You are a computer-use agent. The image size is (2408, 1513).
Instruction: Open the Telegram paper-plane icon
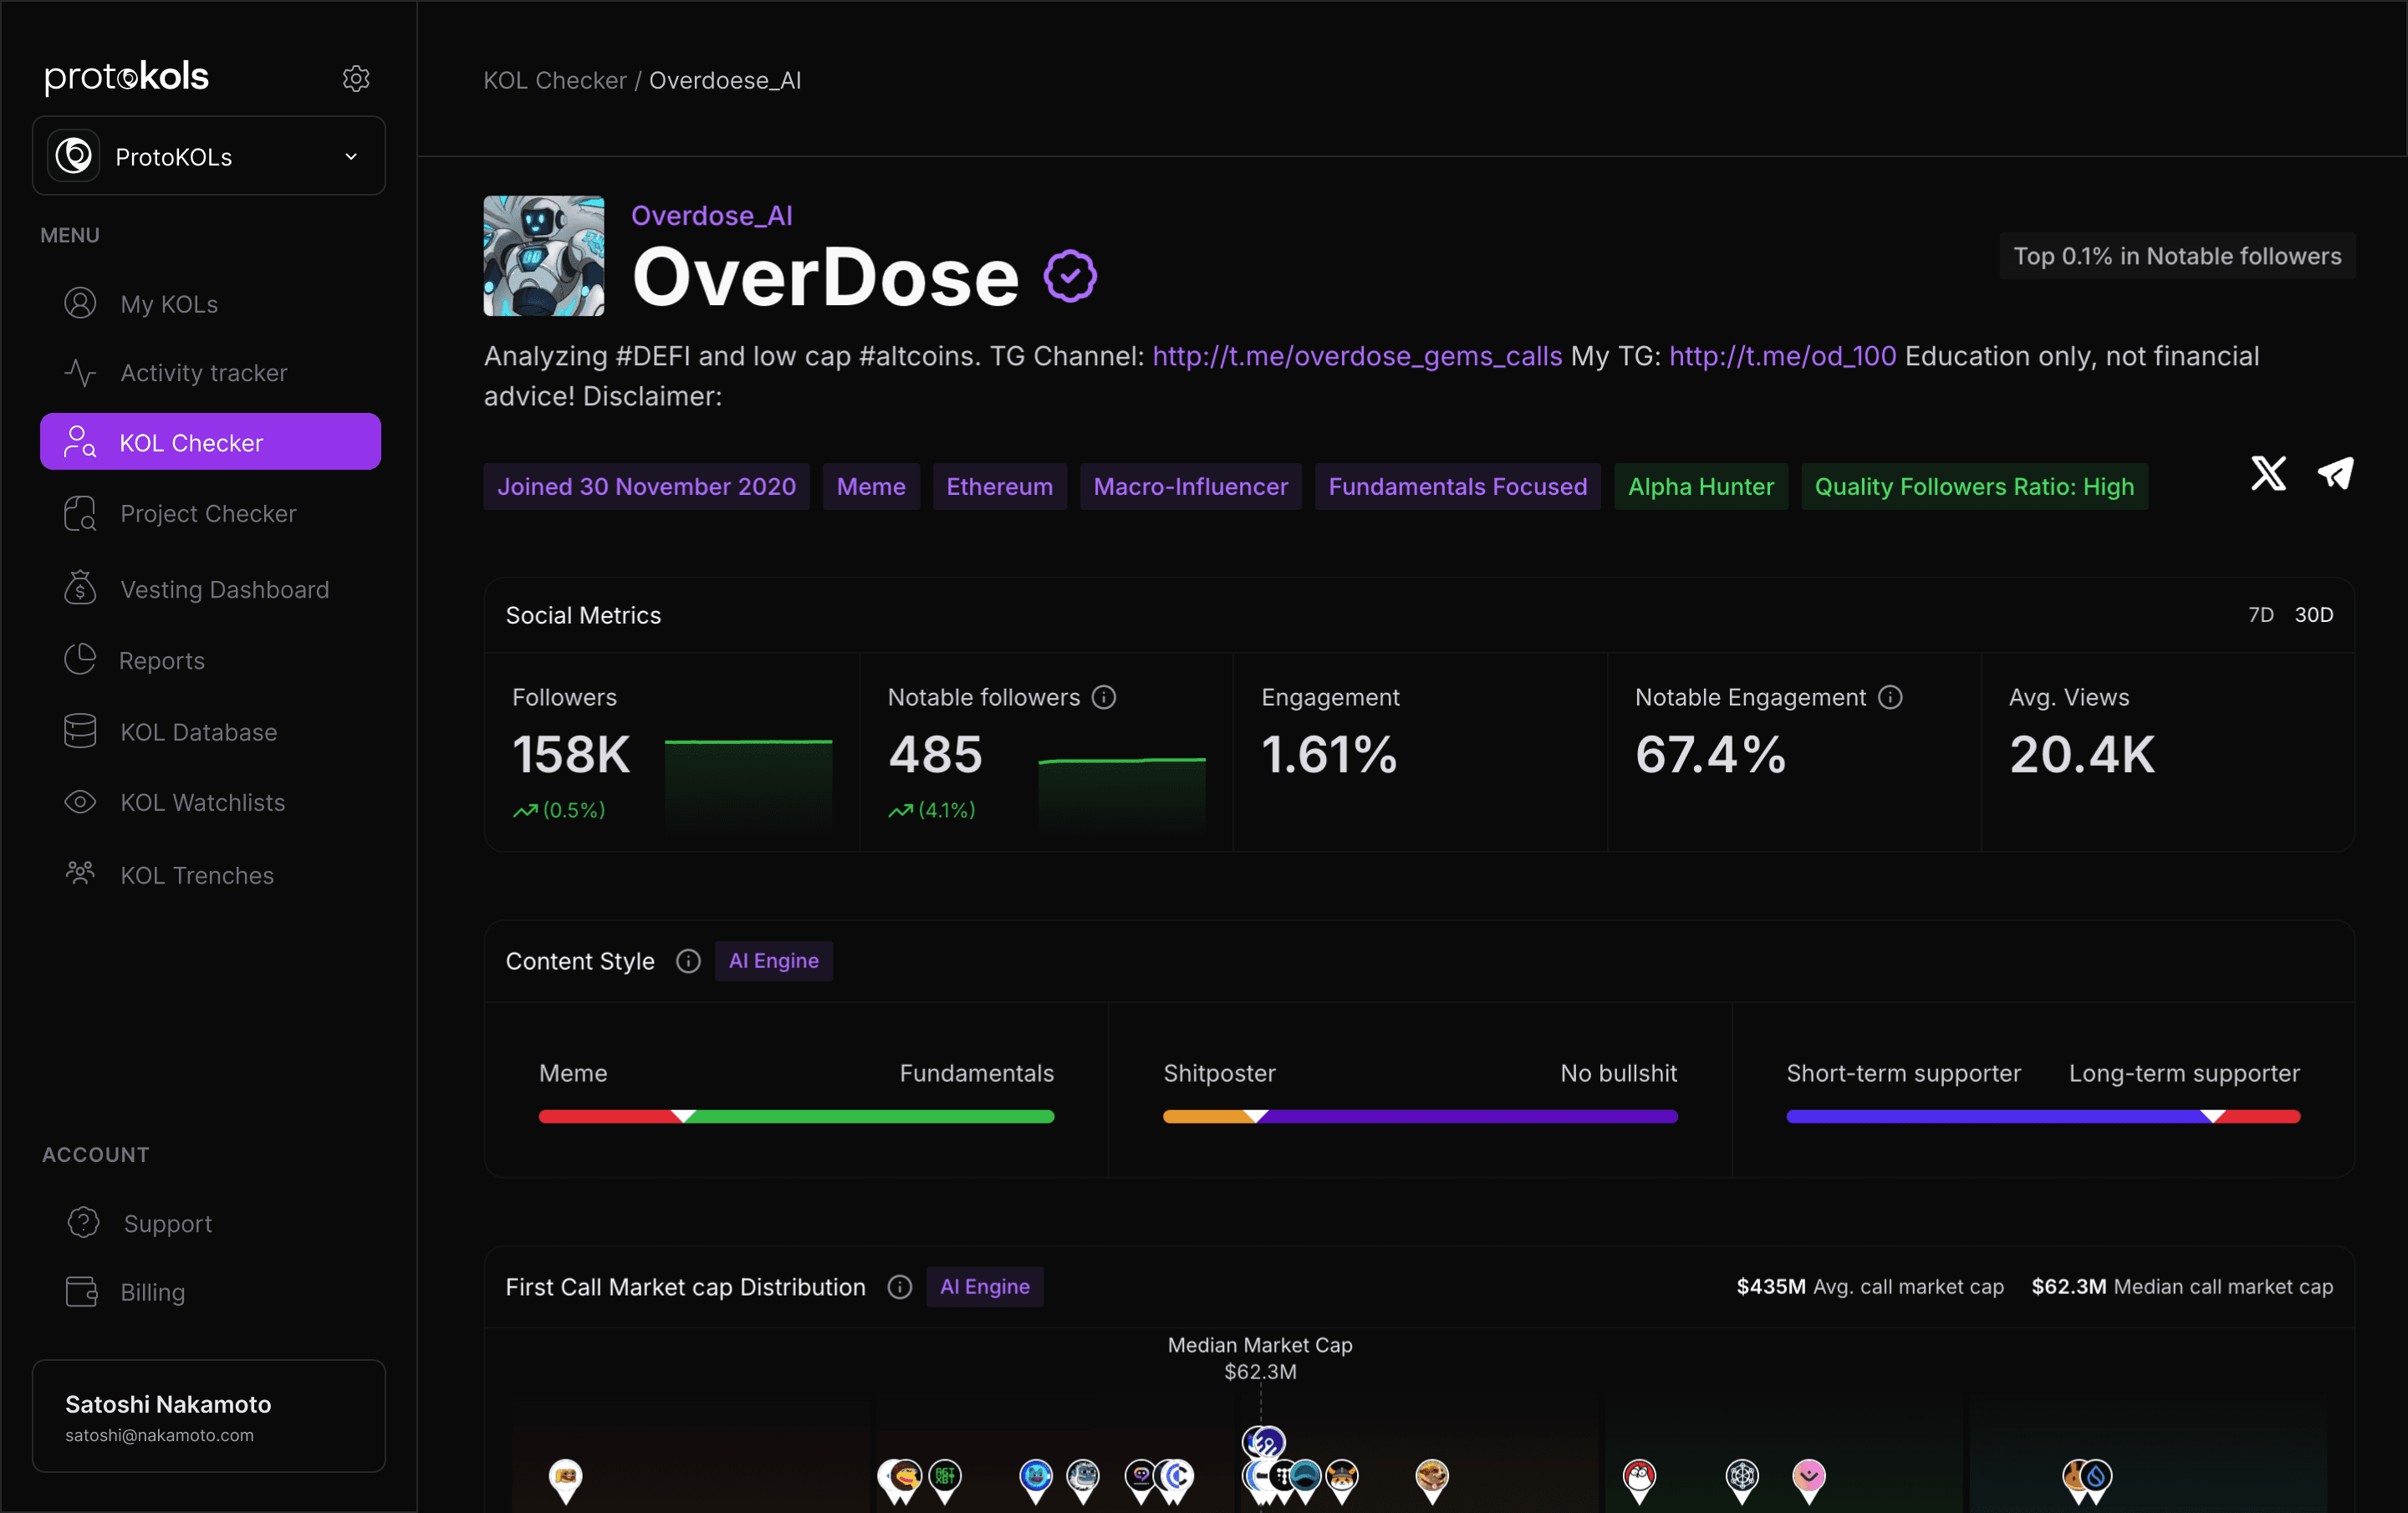pyautogui.click(x=2335, y=473)
